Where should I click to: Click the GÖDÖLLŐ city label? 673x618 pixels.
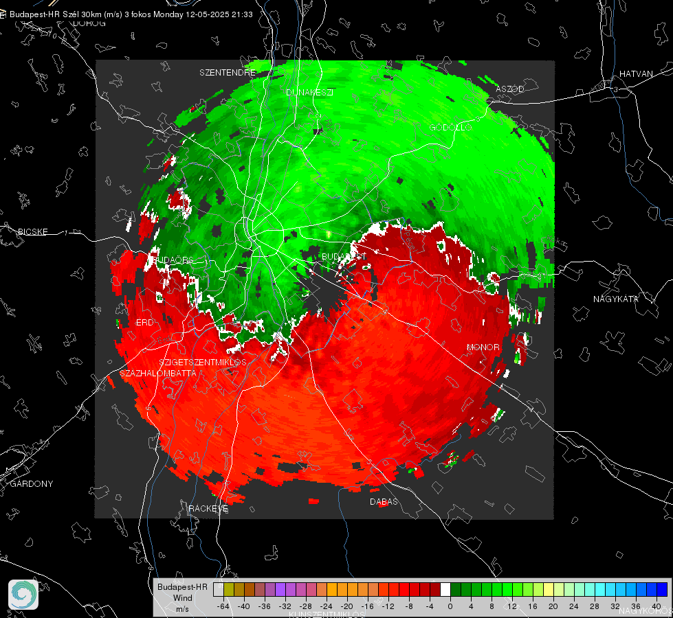tap(451, 127)
